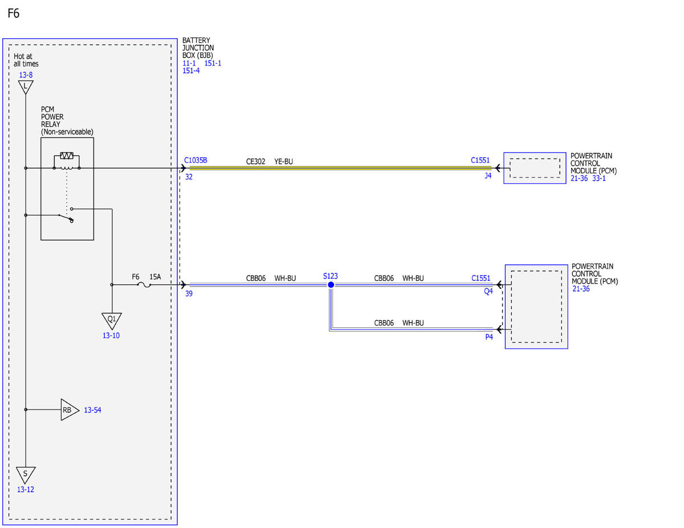Click the L triangle connector symbol
Image resolution: width=684 pixels, height=528 pixels.
pos(26,87)
